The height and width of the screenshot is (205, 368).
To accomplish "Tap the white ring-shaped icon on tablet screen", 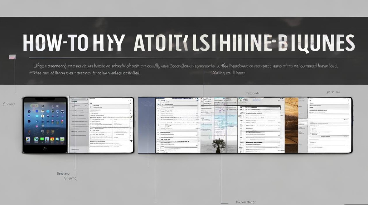I will (43, 132).
